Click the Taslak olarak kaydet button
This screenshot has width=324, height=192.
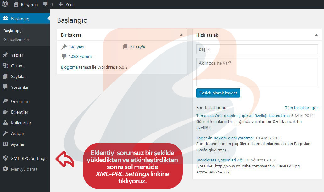(218, 93)
